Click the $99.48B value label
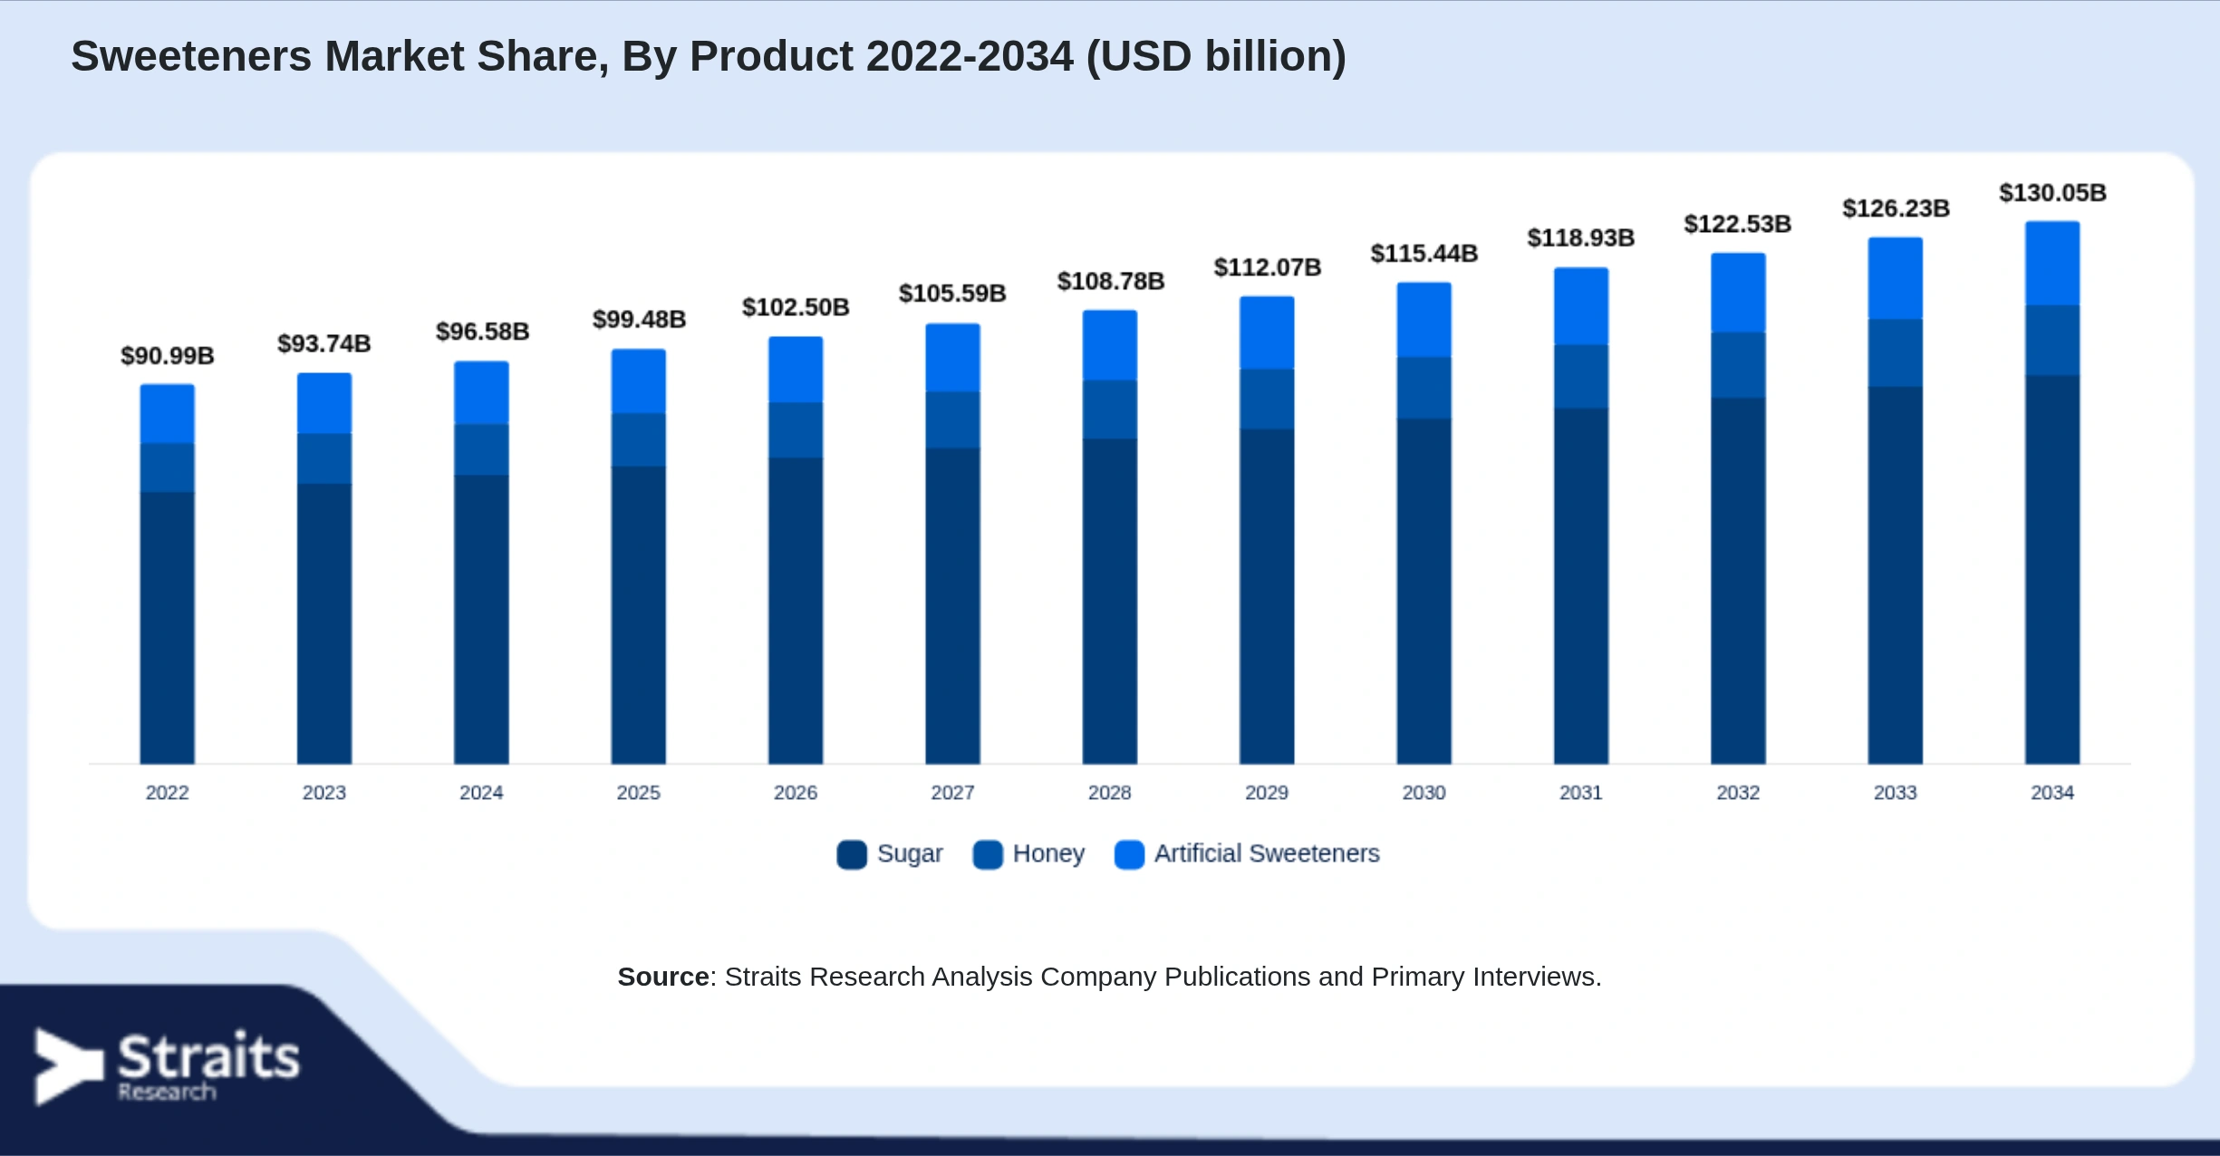 639,319
